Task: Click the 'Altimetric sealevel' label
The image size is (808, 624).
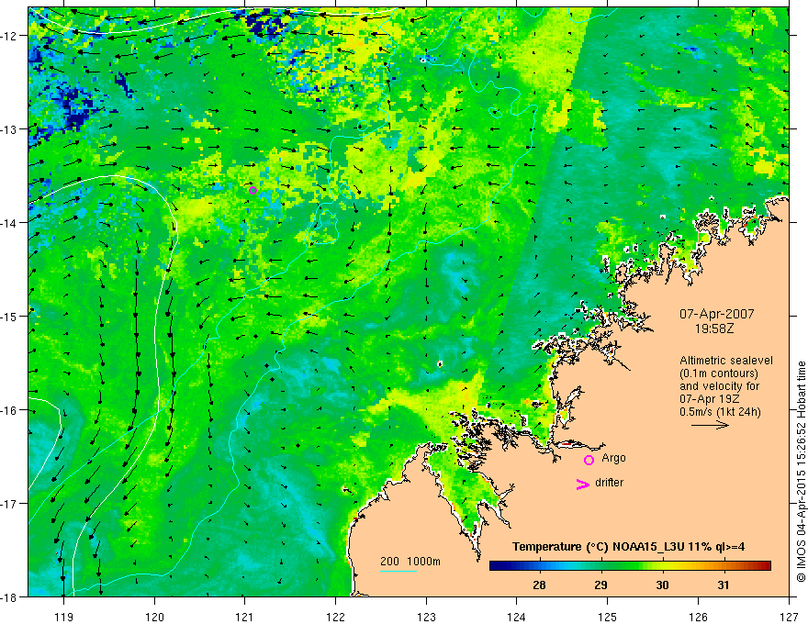Action: pyautogui.click(x=726, y=361)
